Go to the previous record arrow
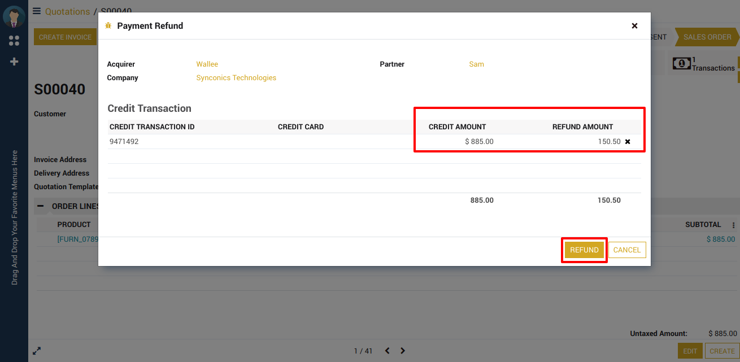 coord(387,351)
